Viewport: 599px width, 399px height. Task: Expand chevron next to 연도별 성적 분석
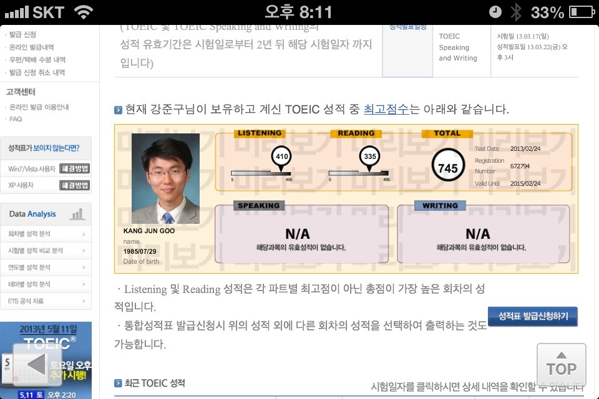84,267
